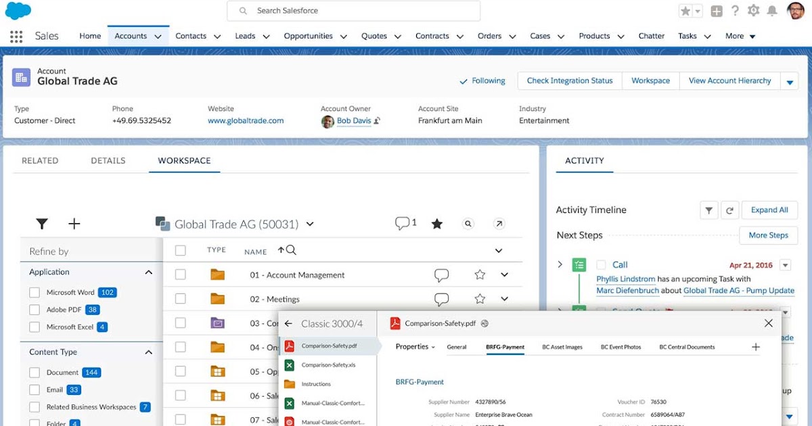812x426 pixels.
Task: Open the www.globaltrade.com link
Action: 246,121
